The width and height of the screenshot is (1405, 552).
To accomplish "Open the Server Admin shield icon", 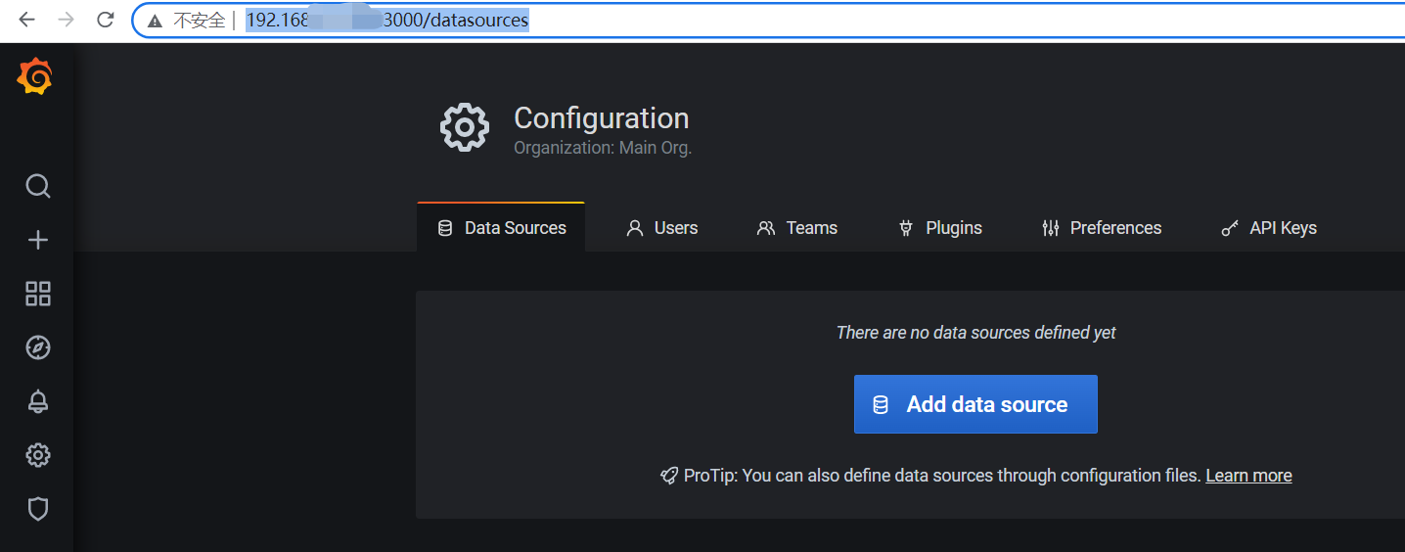I will pos(37,509).
